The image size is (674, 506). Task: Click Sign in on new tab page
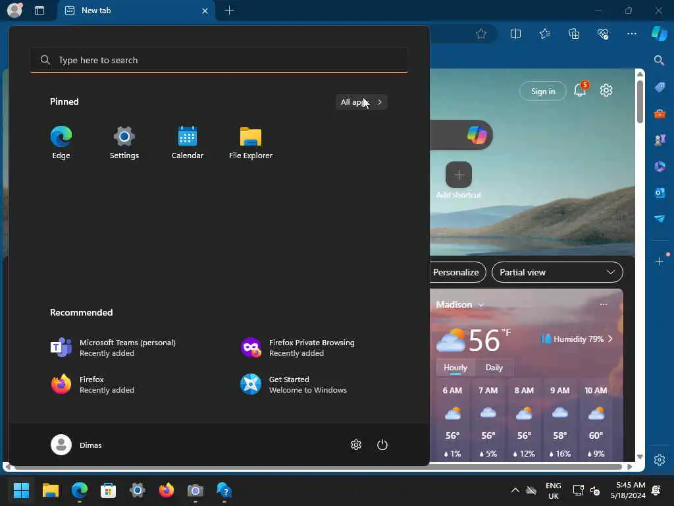point(543,91)
